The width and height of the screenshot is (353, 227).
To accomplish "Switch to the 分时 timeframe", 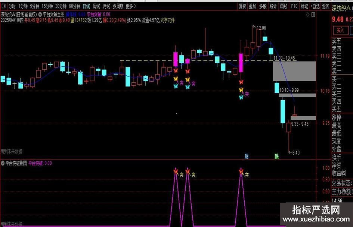I will click(x=12, y=6).
